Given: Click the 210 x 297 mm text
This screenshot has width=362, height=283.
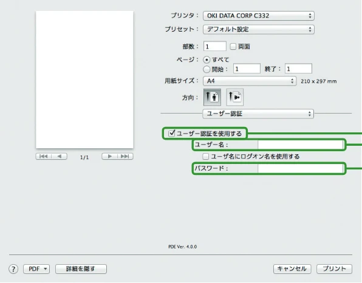Looking at the screenshot, I should [319, 81].
